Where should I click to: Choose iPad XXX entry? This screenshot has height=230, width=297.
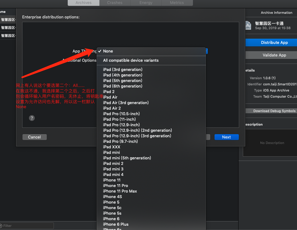click(151, 147)
